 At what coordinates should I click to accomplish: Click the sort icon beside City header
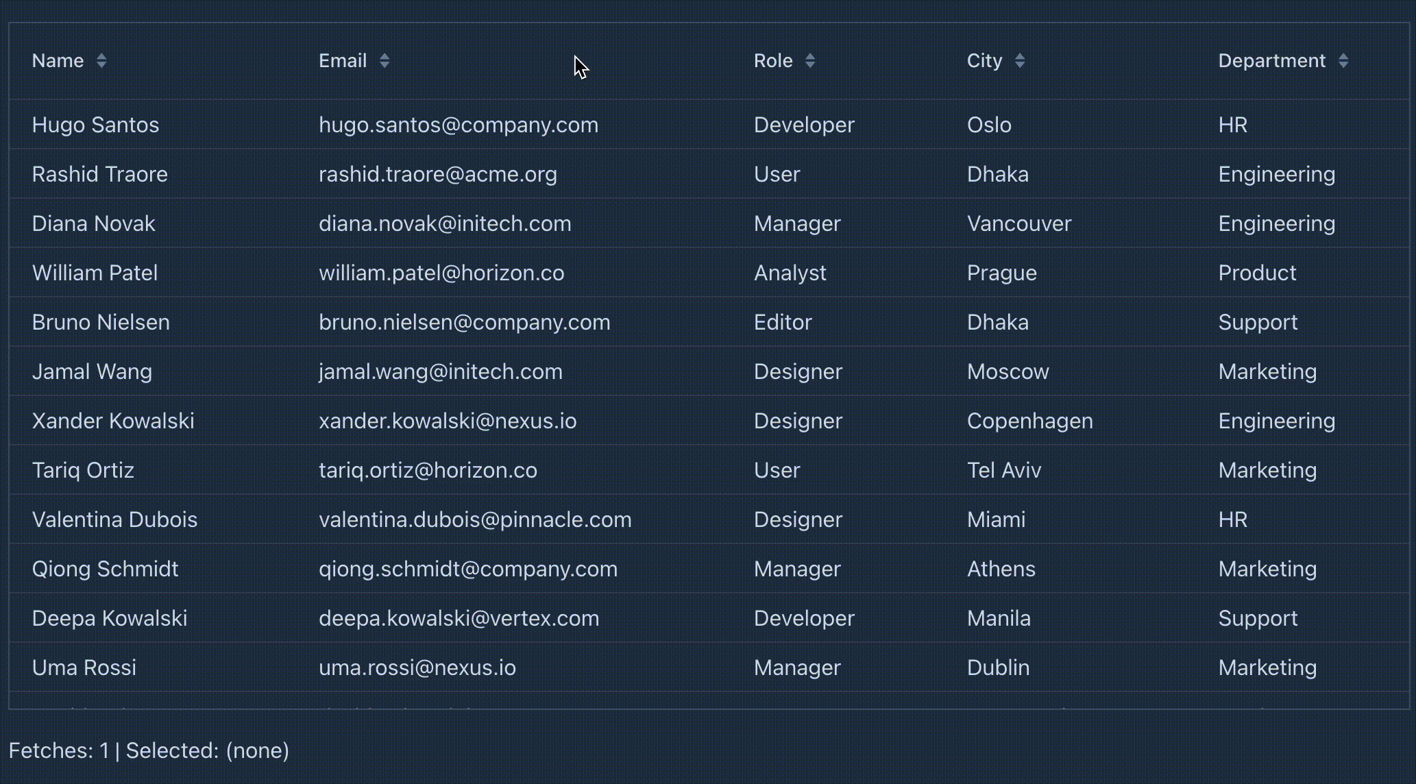click(1020, 61)
